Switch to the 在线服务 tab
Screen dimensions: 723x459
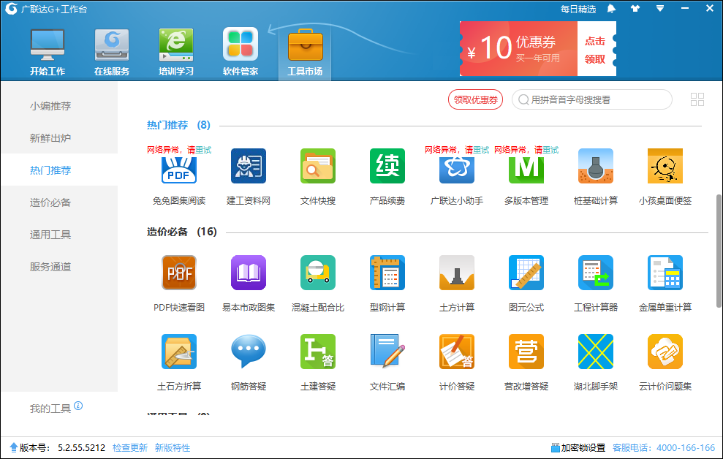coord(112,52)
